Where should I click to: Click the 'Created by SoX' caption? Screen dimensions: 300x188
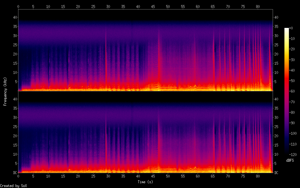[x=13, y=186]
